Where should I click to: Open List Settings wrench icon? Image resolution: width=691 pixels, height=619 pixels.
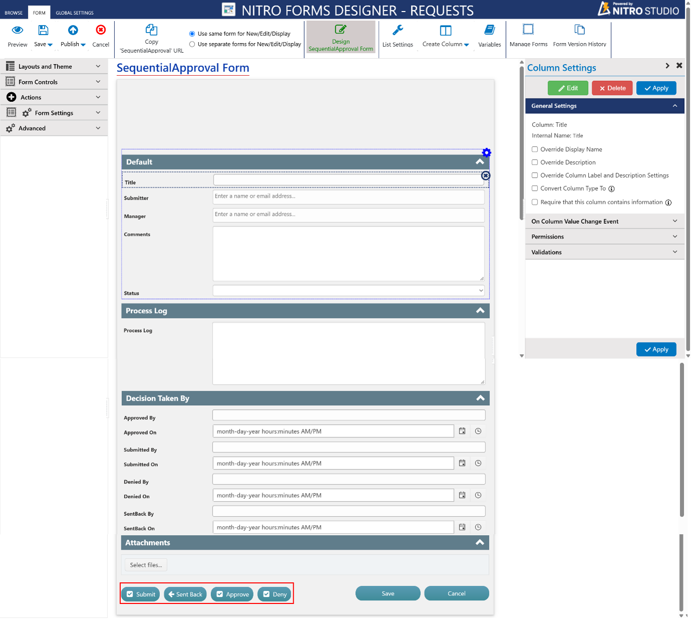point(398,30)
